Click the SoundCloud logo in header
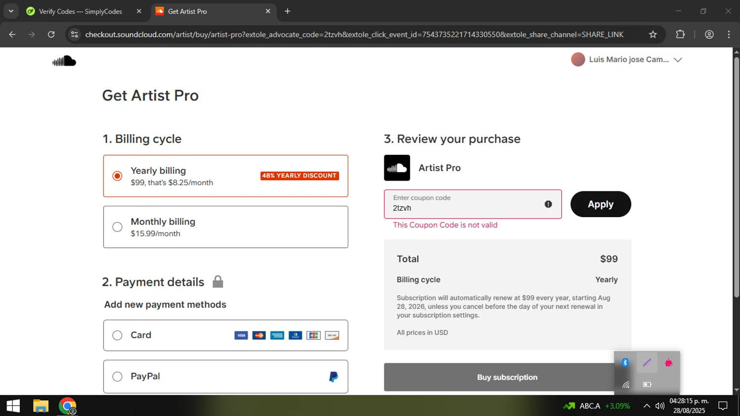The height and width of the screenshot is (416, 740). click(x=64, y=61)
